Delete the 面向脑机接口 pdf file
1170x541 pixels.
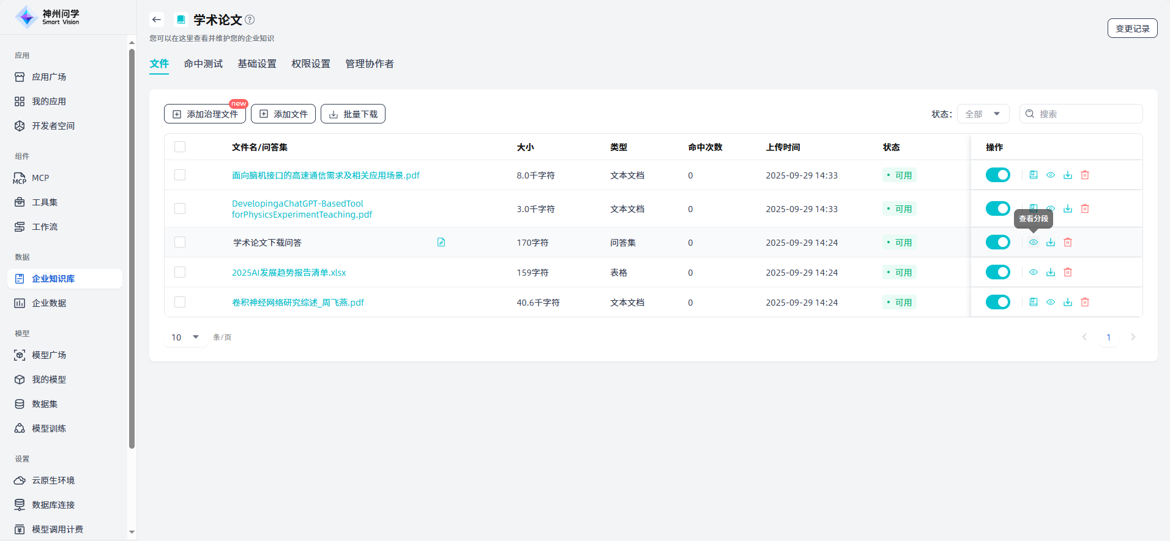point(1085,175)
